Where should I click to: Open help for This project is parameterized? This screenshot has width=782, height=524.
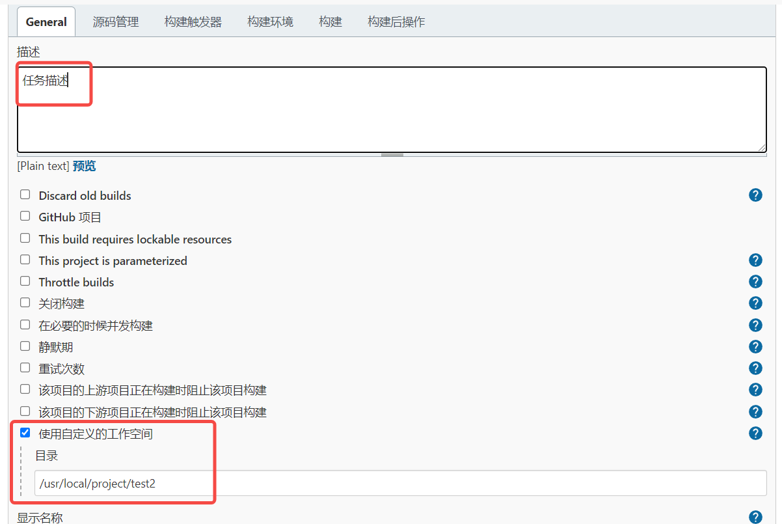[x=755, y=260]
